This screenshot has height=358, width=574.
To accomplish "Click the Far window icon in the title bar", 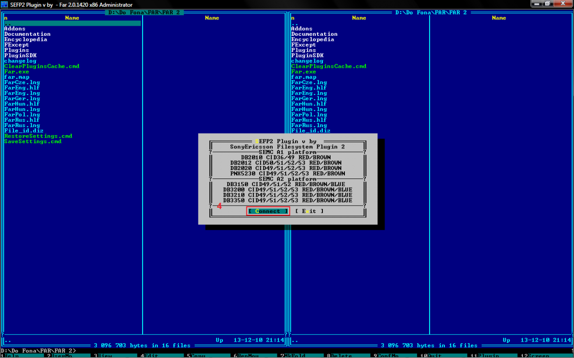I will tap(5, 5).
